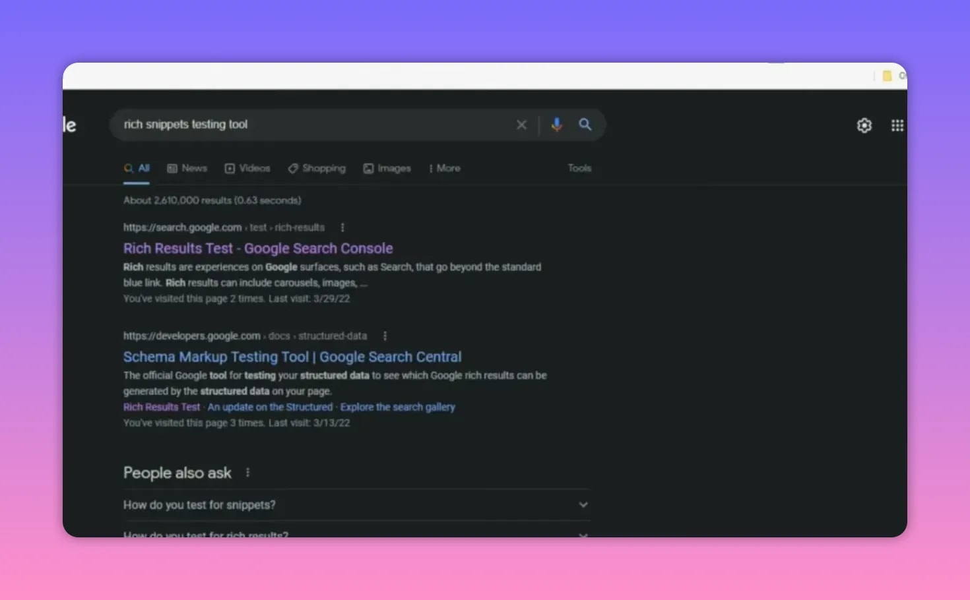Screen dimensions: 970x600
Task: Open Schema Markup Testing Tool link
Action: click(x=292, y=357)
